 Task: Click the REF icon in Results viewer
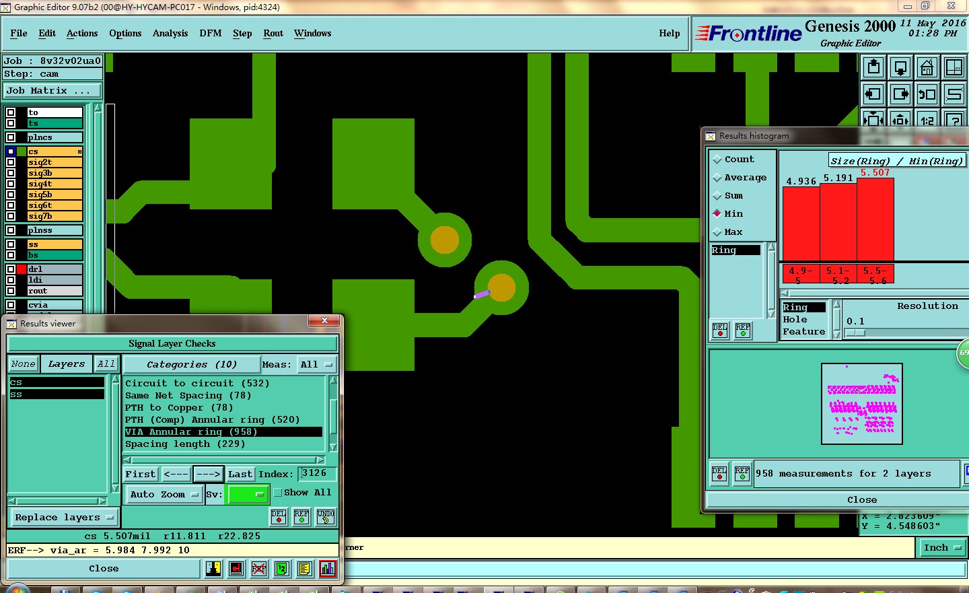tap(301, 516)
